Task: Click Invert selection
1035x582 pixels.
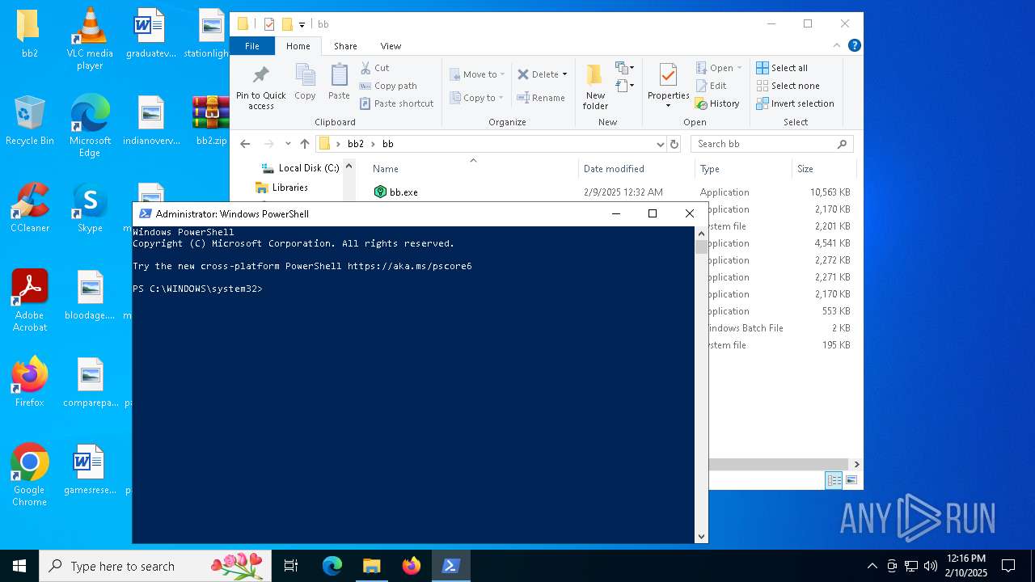Action: point(795,103)
